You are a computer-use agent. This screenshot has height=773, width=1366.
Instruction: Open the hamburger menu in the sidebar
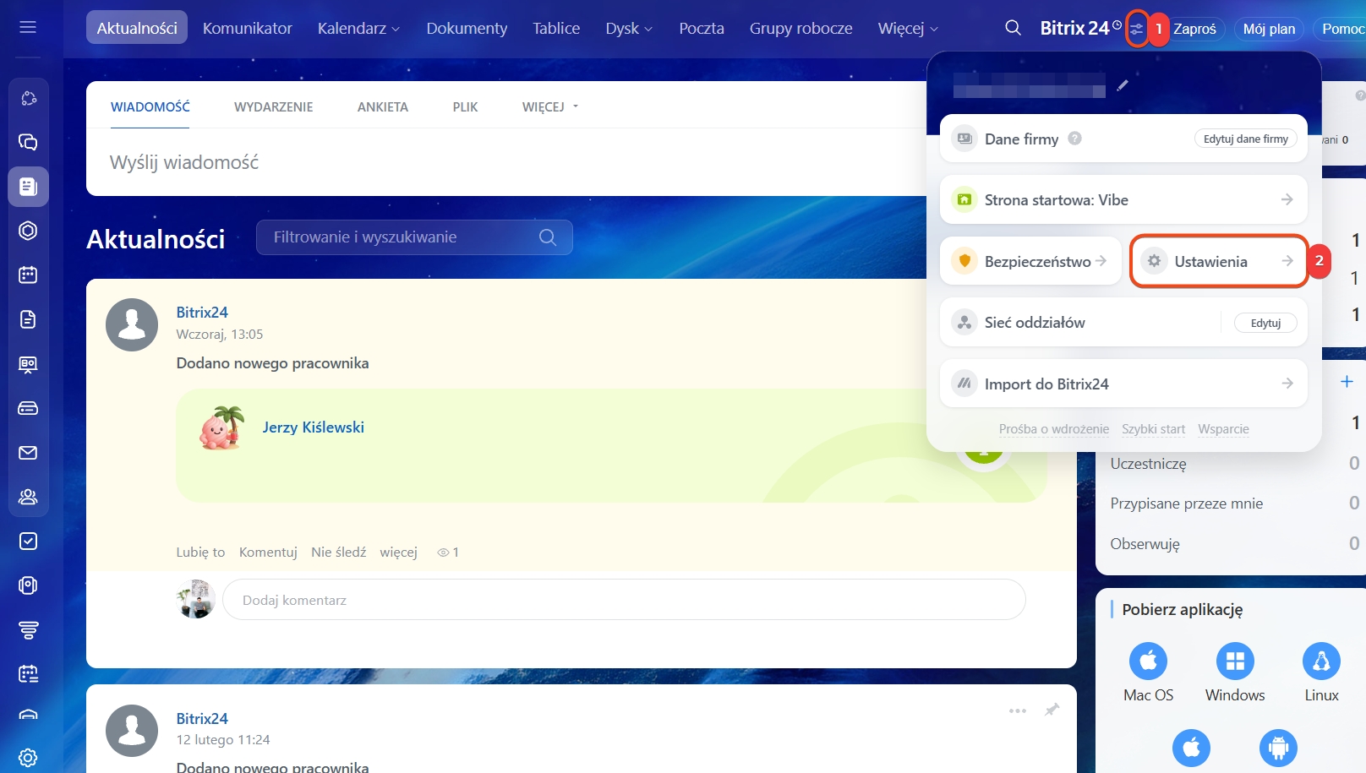pyautogui.click(x=28, y=27)
